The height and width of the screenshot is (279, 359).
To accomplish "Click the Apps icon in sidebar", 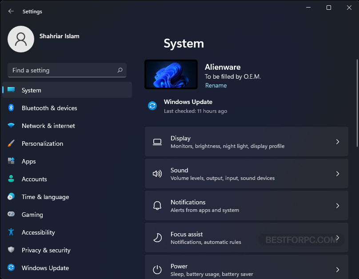I will tap(11, 161).
